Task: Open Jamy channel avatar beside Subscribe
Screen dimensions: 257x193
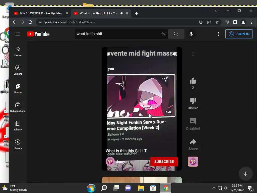Action: 110,162
